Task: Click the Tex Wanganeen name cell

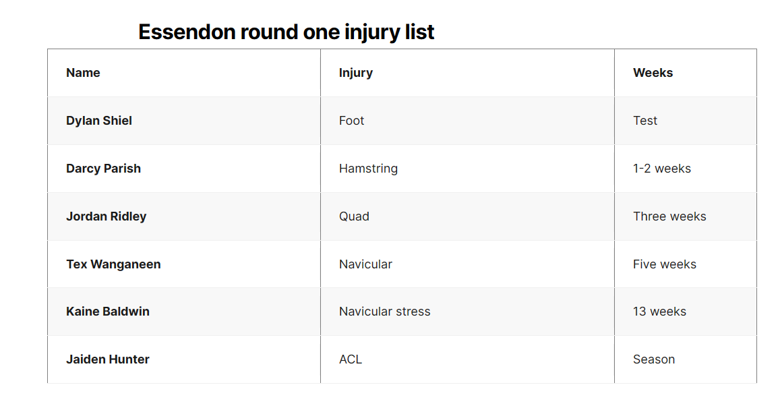Action: [184, 264]
